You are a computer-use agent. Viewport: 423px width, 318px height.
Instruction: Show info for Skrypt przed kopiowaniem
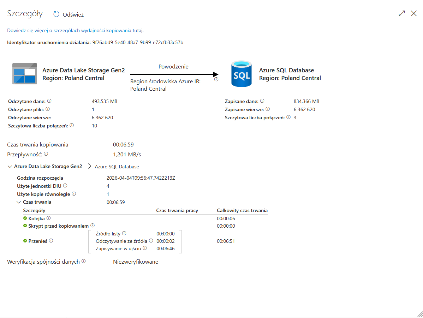tap(93, 225)
